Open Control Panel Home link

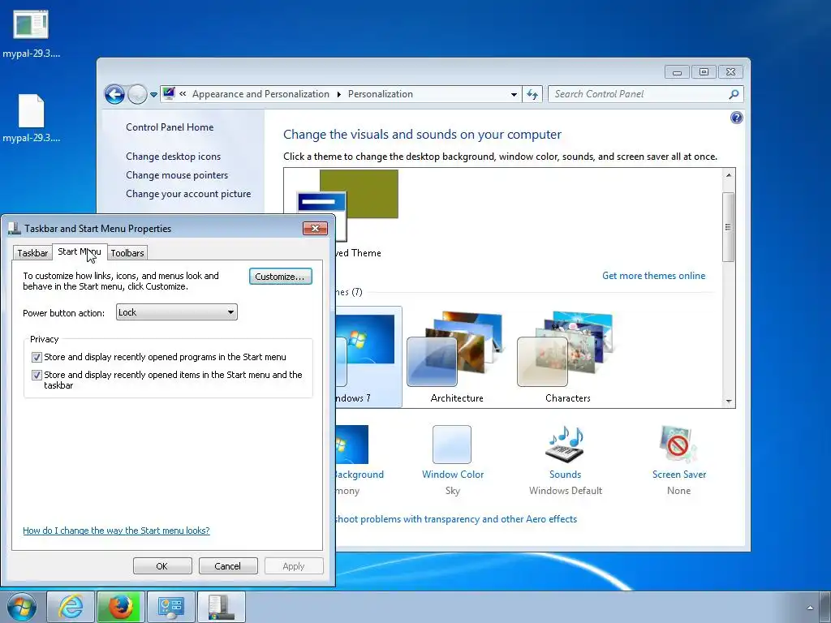pos(170,127)
